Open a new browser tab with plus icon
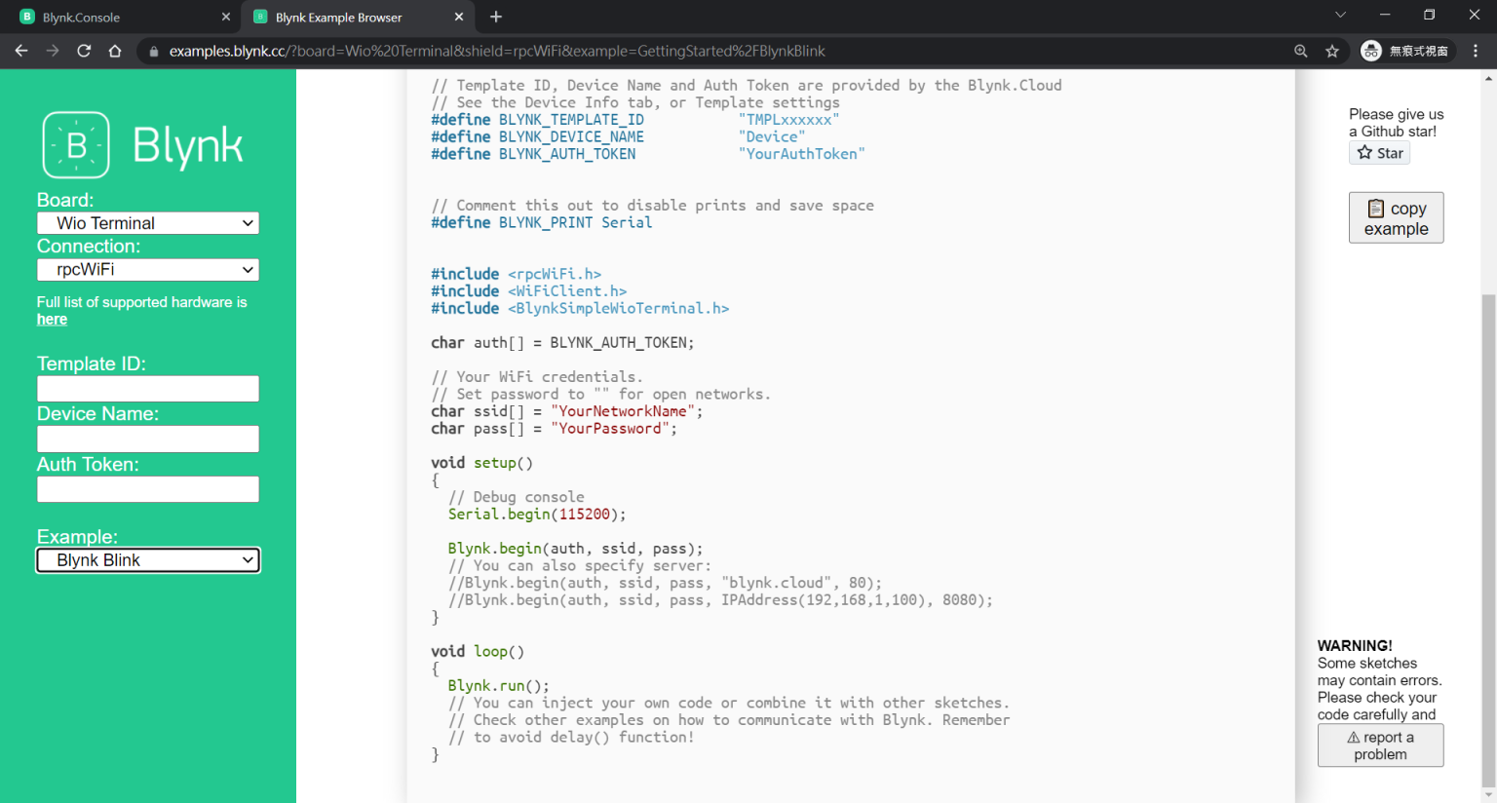 [496, 17]
